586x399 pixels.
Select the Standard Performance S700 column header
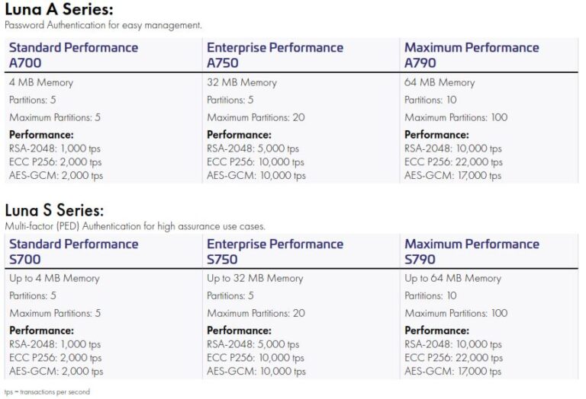click(x=73, y=251)
